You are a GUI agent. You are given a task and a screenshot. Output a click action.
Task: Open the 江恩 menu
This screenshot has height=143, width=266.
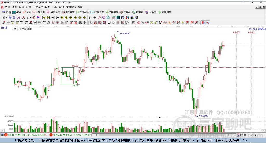[29, 7]
